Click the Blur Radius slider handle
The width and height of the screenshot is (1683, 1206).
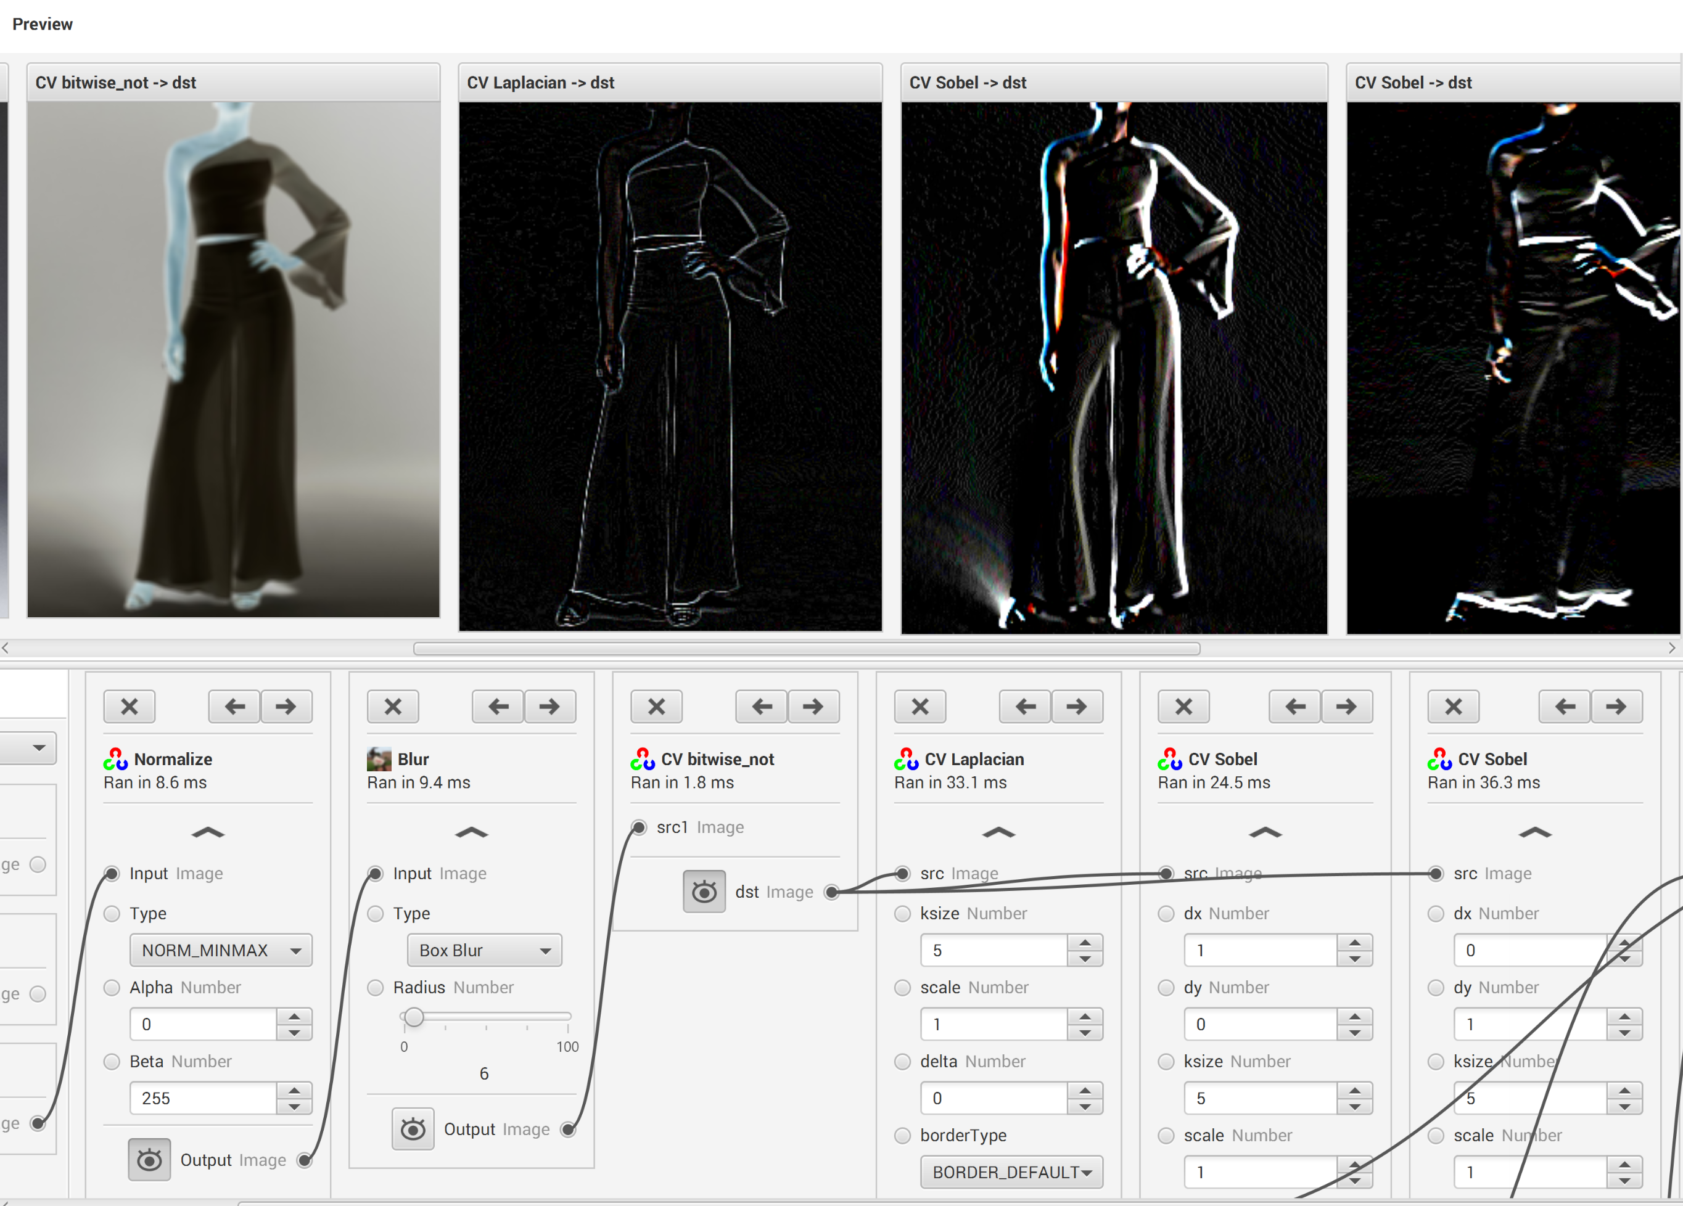coord(414,1017)
